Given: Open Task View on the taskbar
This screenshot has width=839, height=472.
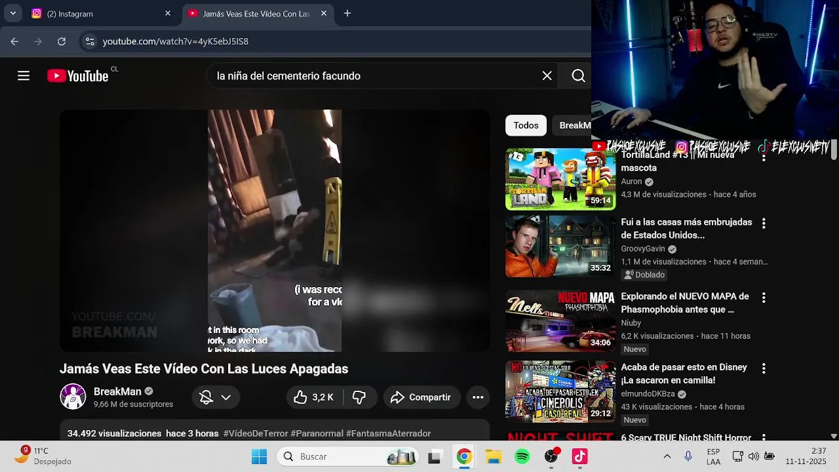Looking at the screenshot, I should tap(434, 456).
